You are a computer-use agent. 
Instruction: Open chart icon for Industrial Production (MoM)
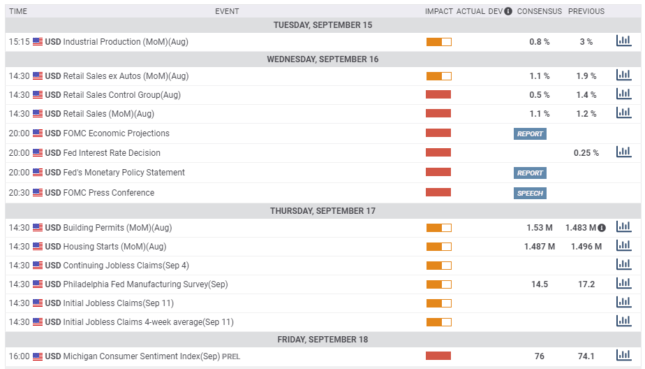(623, 41)
